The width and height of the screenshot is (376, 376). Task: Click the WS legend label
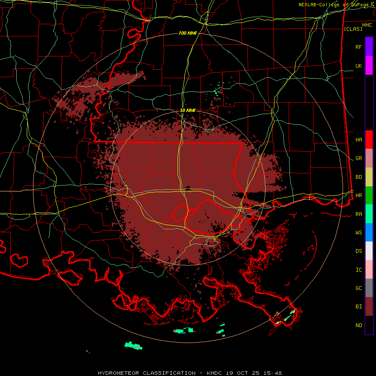(358, 232)
